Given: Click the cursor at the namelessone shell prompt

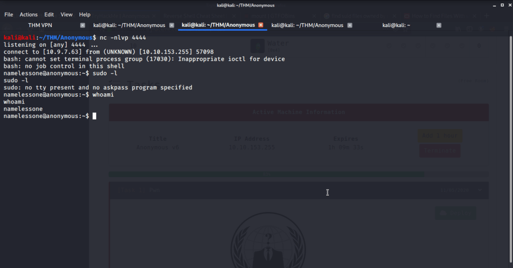Looking at the screenshot, I should (94, 116).
